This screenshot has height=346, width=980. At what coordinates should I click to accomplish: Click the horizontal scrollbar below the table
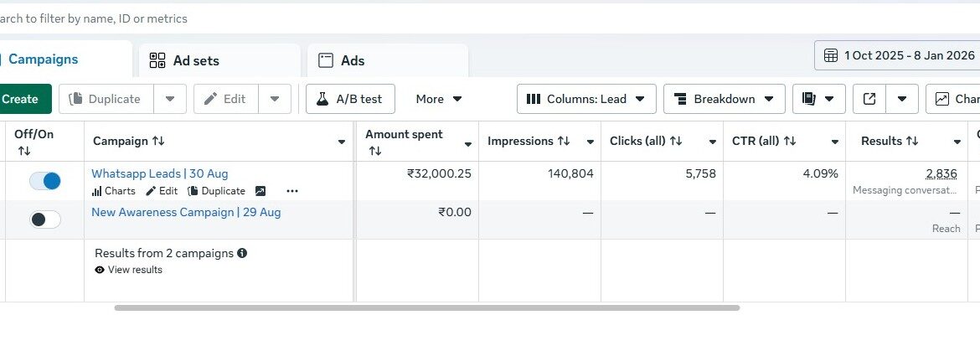(427, 307)
